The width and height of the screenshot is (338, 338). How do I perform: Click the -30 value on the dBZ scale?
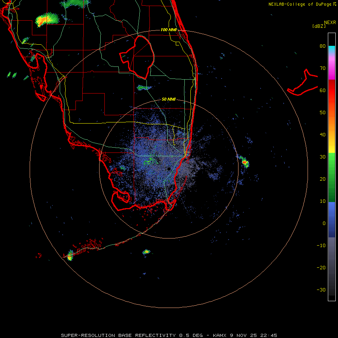tap(321, 290)
